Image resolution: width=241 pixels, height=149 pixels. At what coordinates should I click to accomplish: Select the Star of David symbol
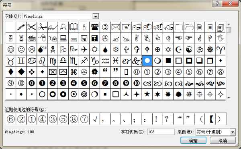click(168, 49)
